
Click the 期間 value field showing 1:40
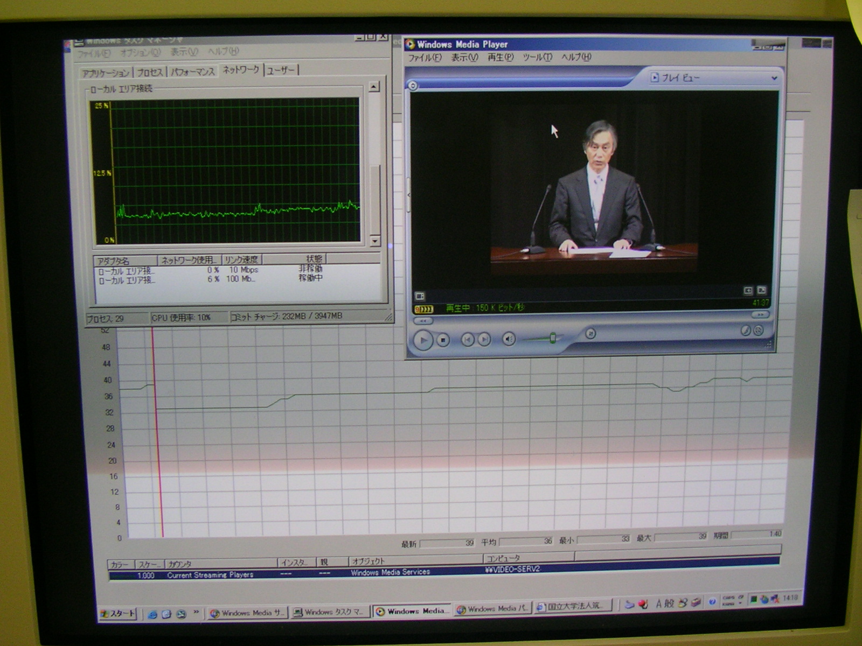point(756,534)
